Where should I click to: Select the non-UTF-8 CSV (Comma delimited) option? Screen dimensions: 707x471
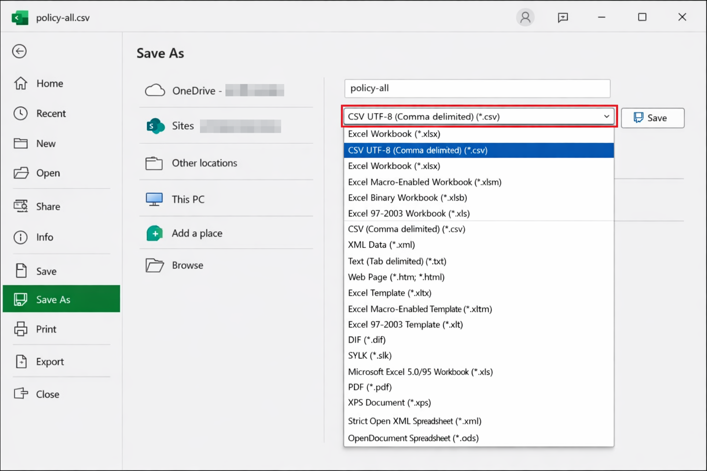tap(479, 229)
